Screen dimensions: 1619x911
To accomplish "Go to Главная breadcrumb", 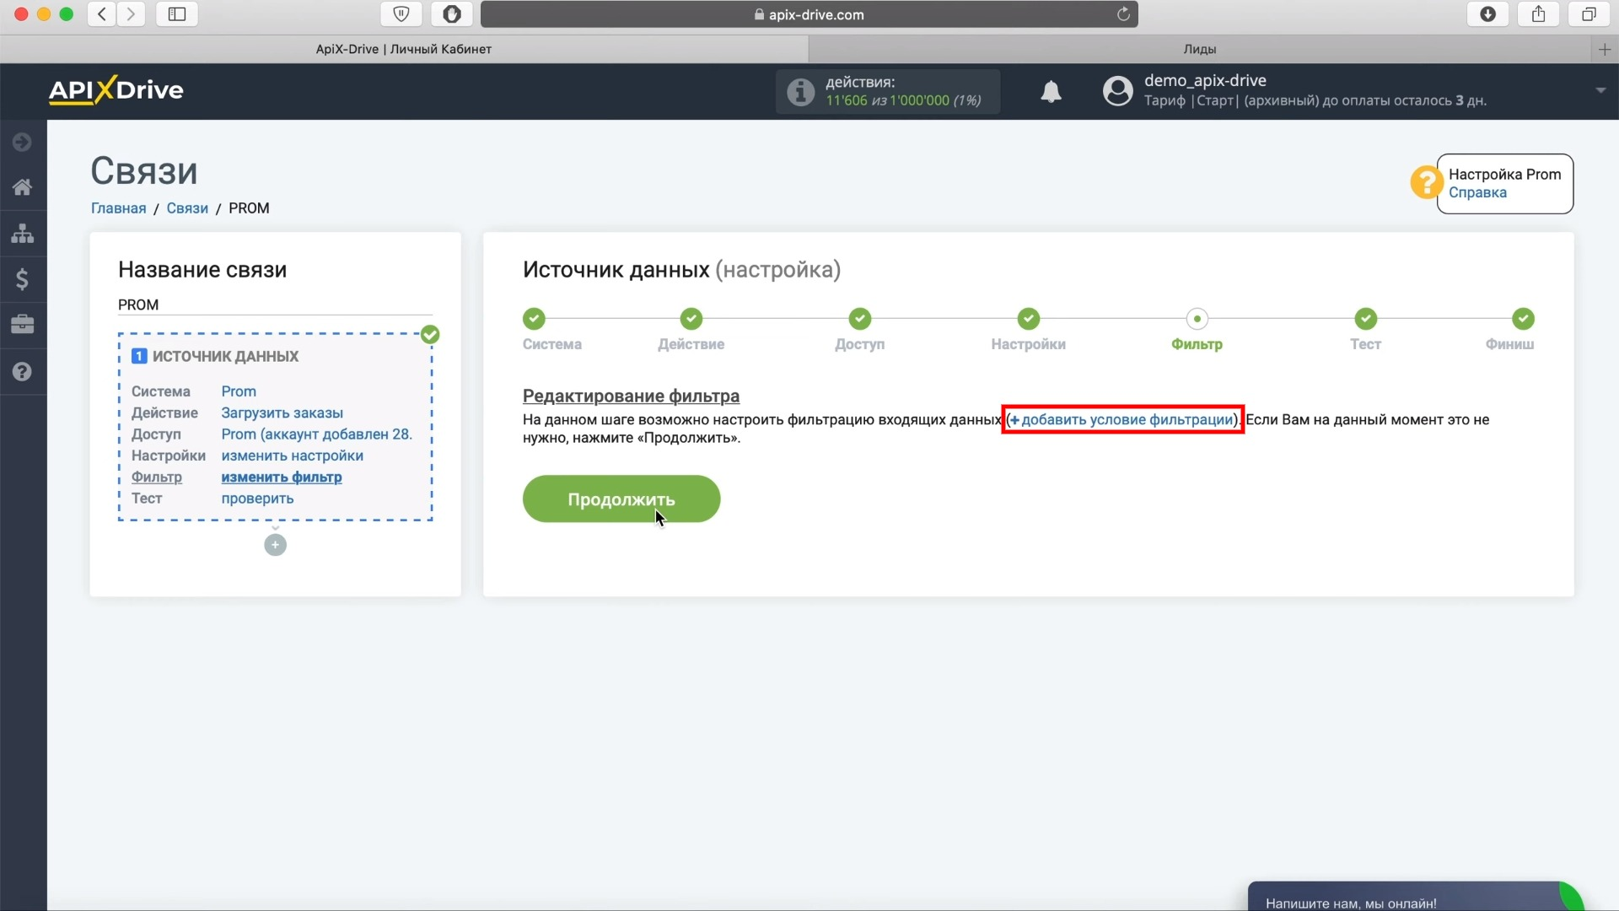I will coord(118,208).
